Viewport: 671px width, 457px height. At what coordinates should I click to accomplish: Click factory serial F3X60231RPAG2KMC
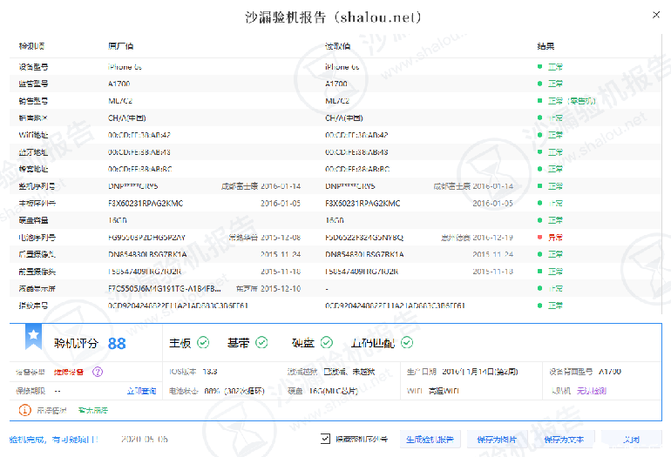[146, 203]
